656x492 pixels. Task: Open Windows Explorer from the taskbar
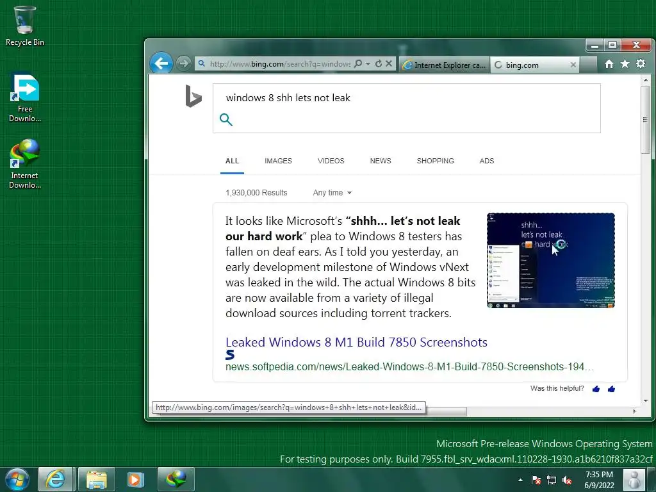(97, 479)
